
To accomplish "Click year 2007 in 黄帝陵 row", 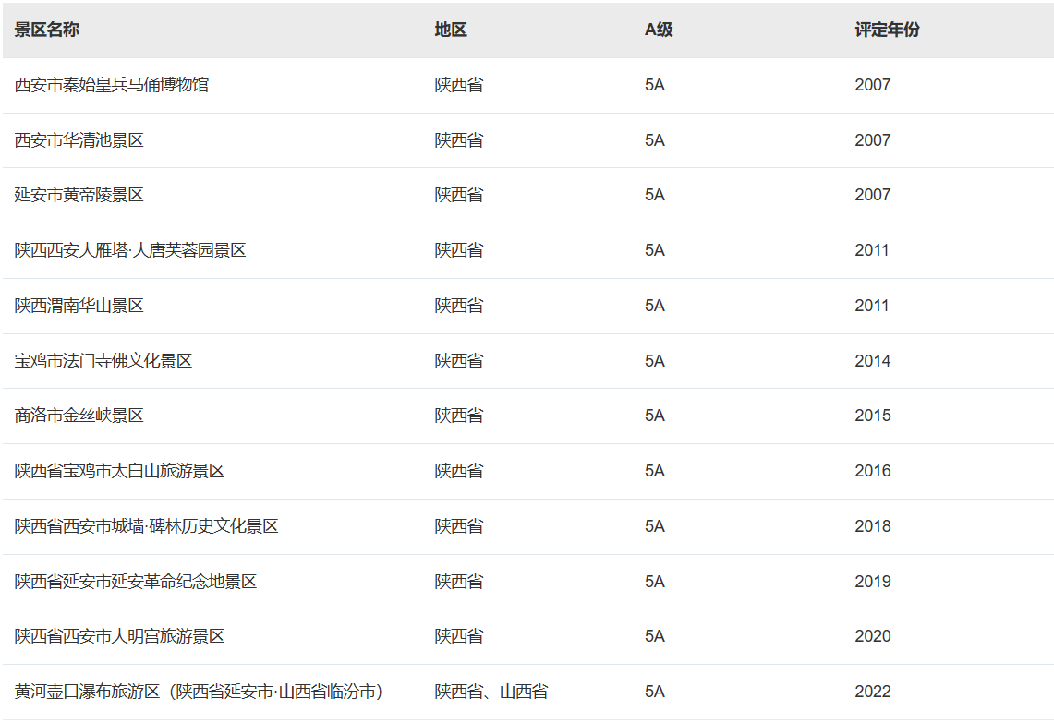I will coord(873,195).
